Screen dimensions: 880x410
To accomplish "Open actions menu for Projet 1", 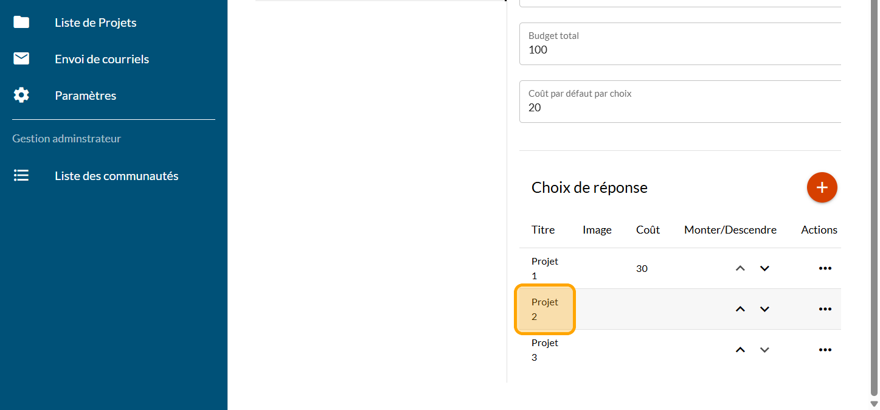I will pyautogui.click(x=825, y=268).
